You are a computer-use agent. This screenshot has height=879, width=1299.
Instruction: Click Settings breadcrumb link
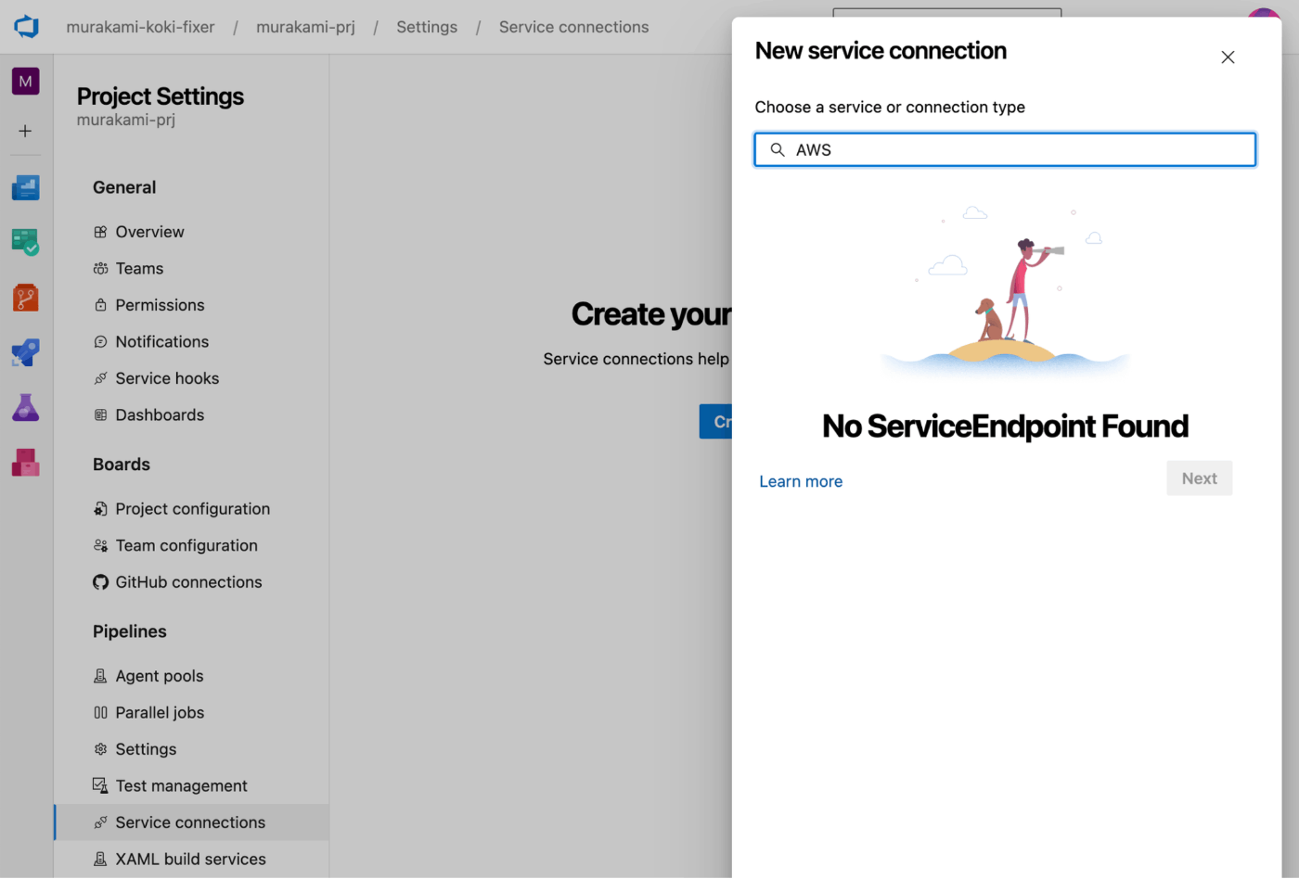(x=427, y=27)
